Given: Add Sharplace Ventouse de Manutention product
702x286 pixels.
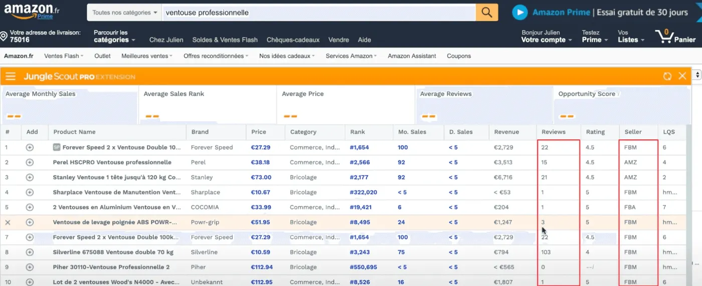Looking at the screenshot, I should coord(30,192).
